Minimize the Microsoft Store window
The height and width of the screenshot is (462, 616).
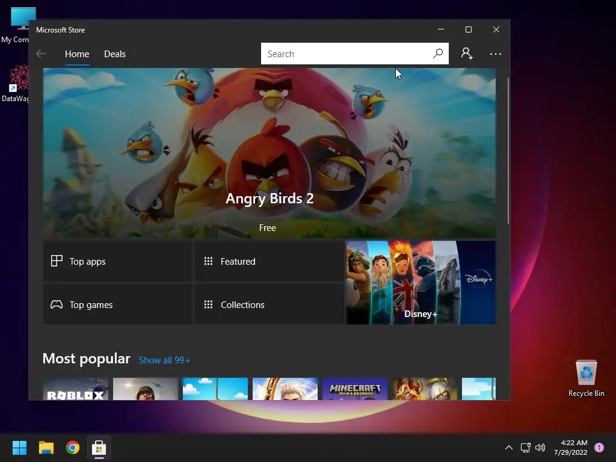coord(441,29)
